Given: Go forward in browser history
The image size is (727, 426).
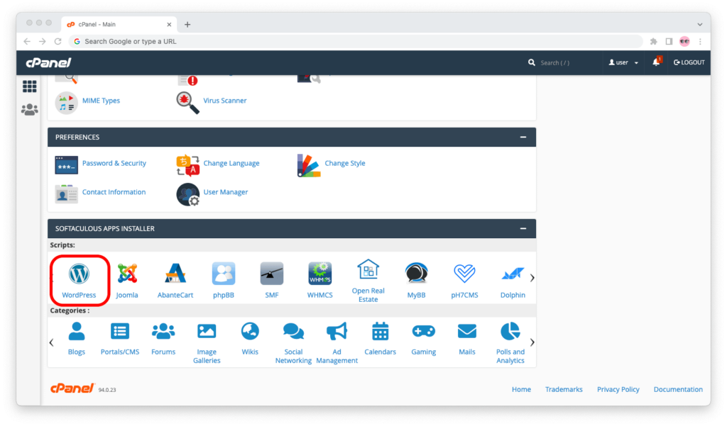Looking at the screenshot, I should coord(42,41).
